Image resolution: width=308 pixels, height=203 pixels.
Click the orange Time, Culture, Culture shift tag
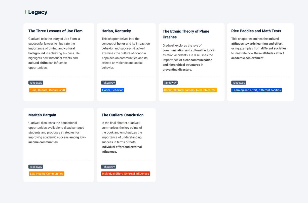pyautogui.click(x=48, y=90)
